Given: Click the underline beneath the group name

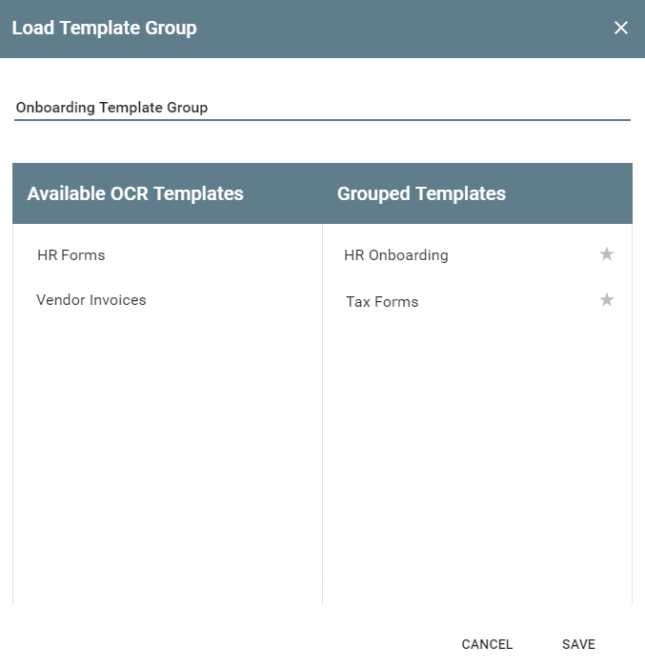Looking at the screenshot, I should point(322,120).
